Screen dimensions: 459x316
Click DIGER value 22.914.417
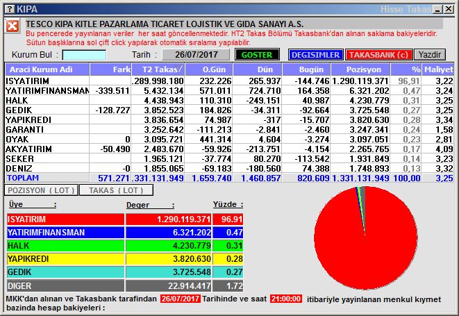[x=190, y=285]
